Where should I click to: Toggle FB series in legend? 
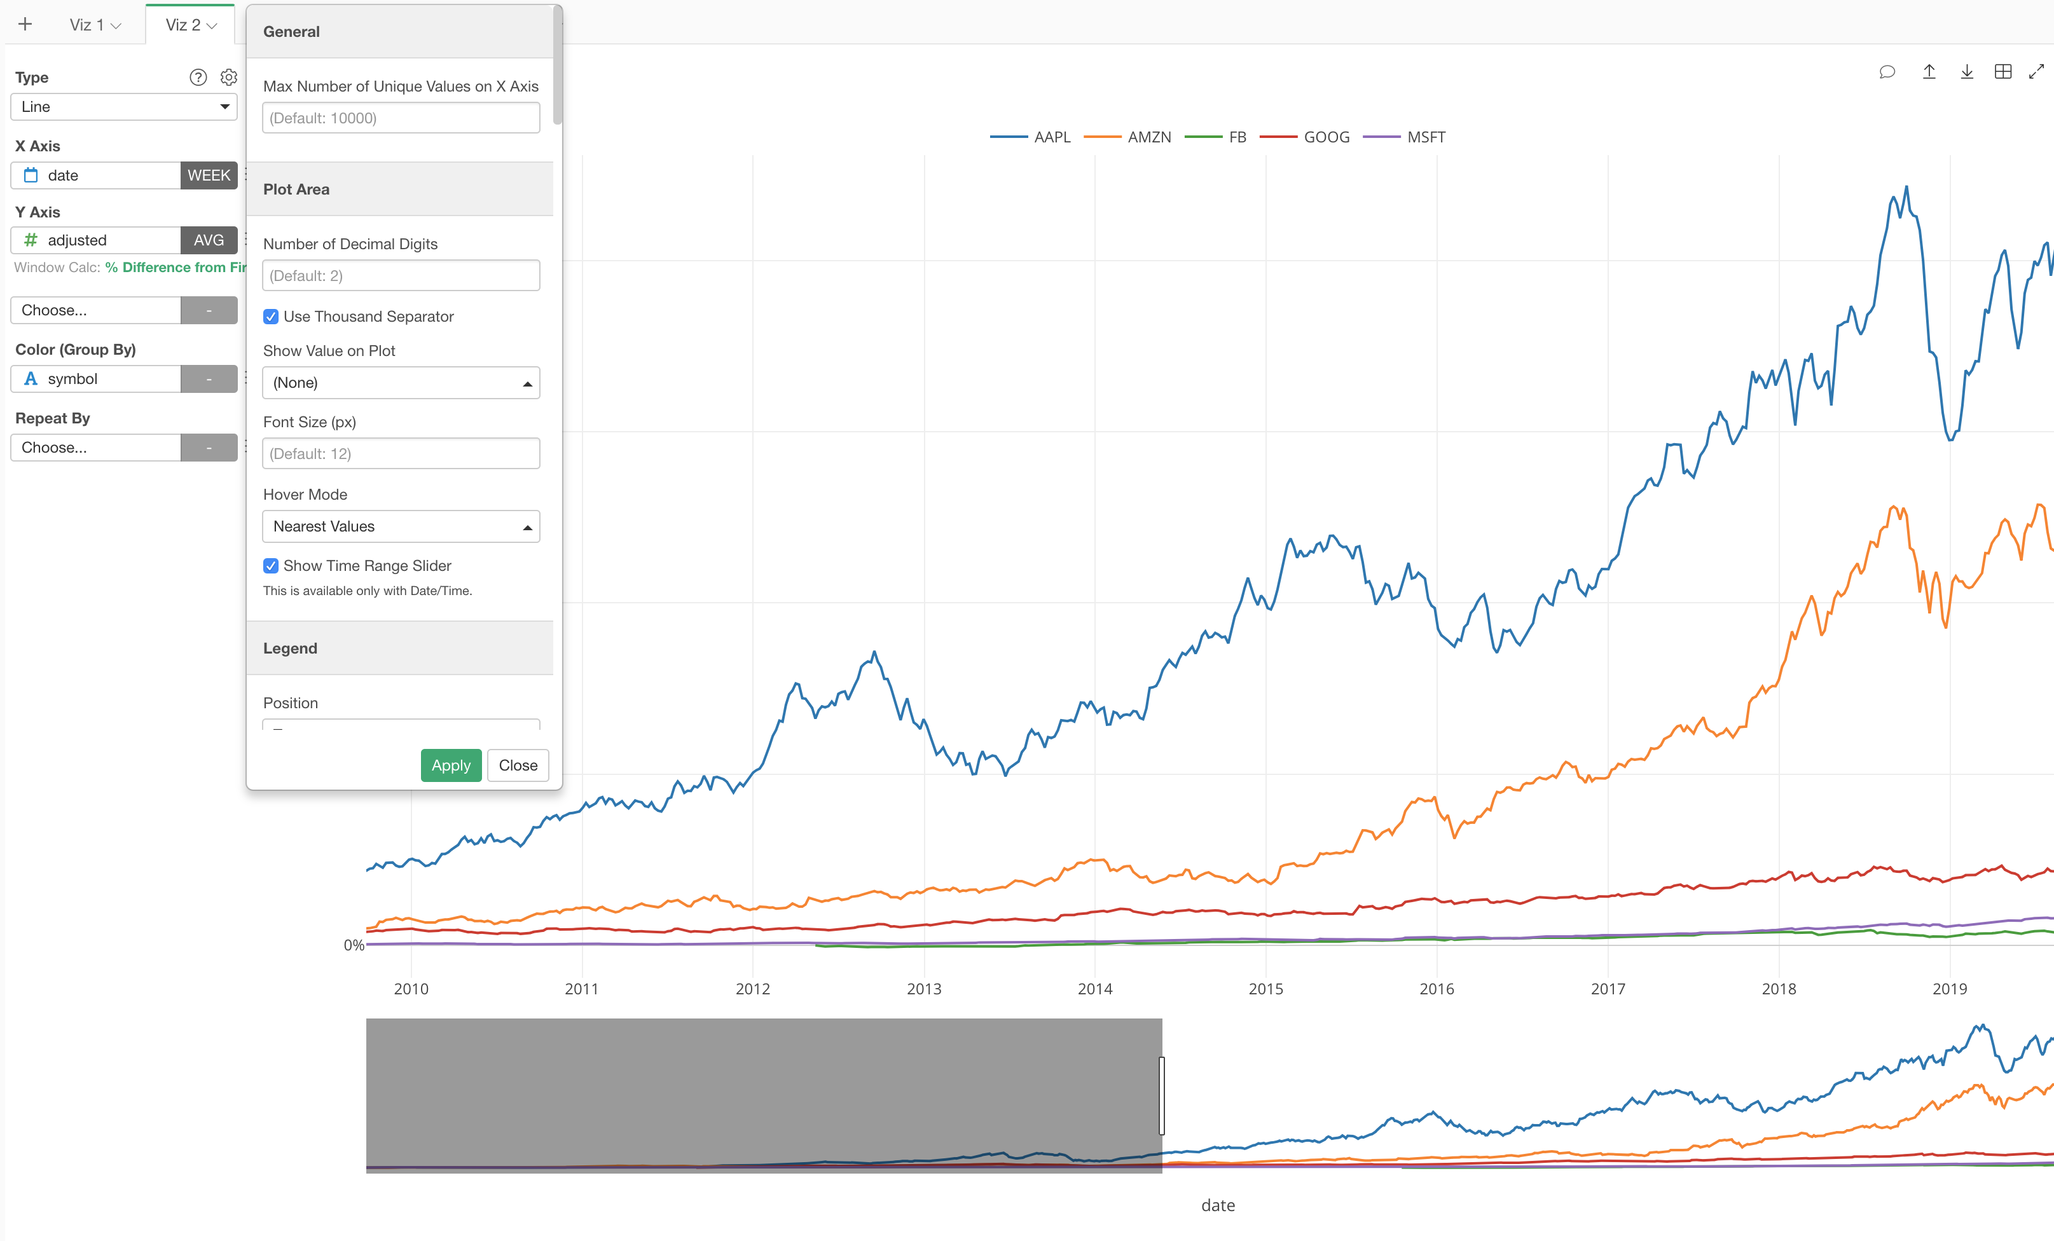click(1215, 137)
